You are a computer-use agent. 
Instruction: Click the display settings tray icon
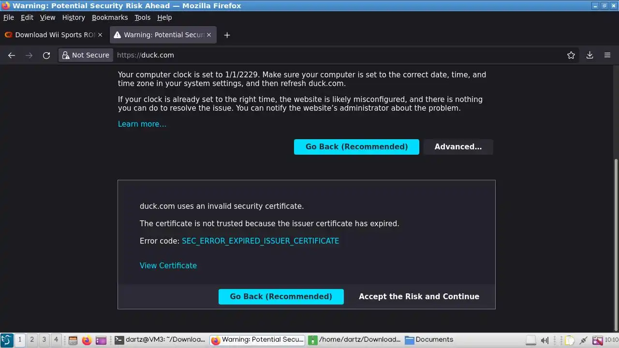[597, 340]
